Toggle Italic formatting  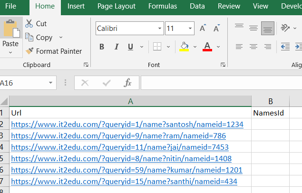click(x=116, y=47)
